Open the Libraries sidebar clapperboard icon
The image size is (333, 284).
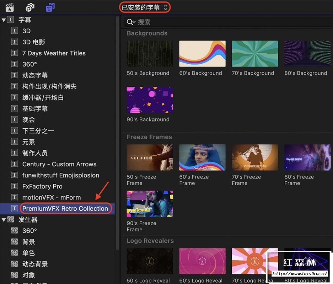10,7
